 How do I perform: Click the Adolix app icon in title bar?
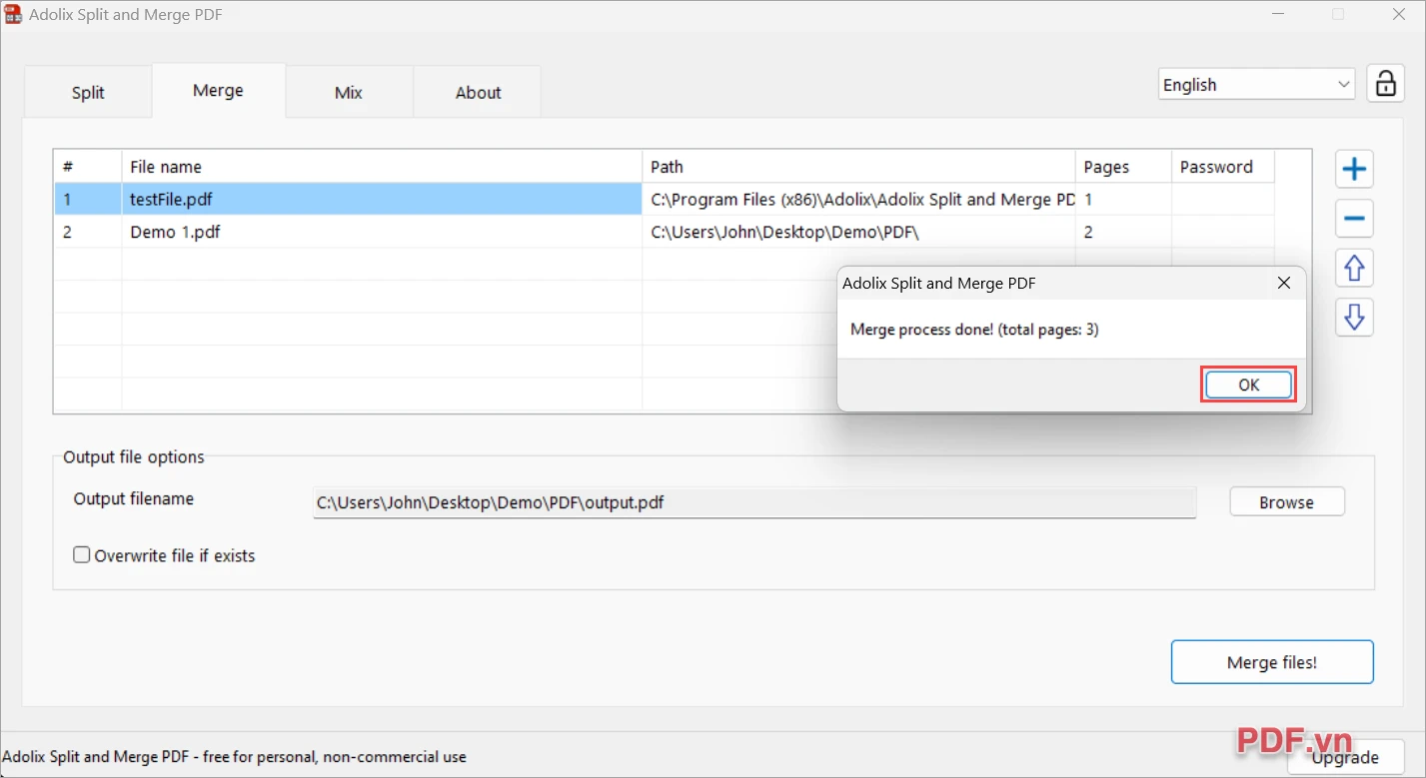(13, 15)
